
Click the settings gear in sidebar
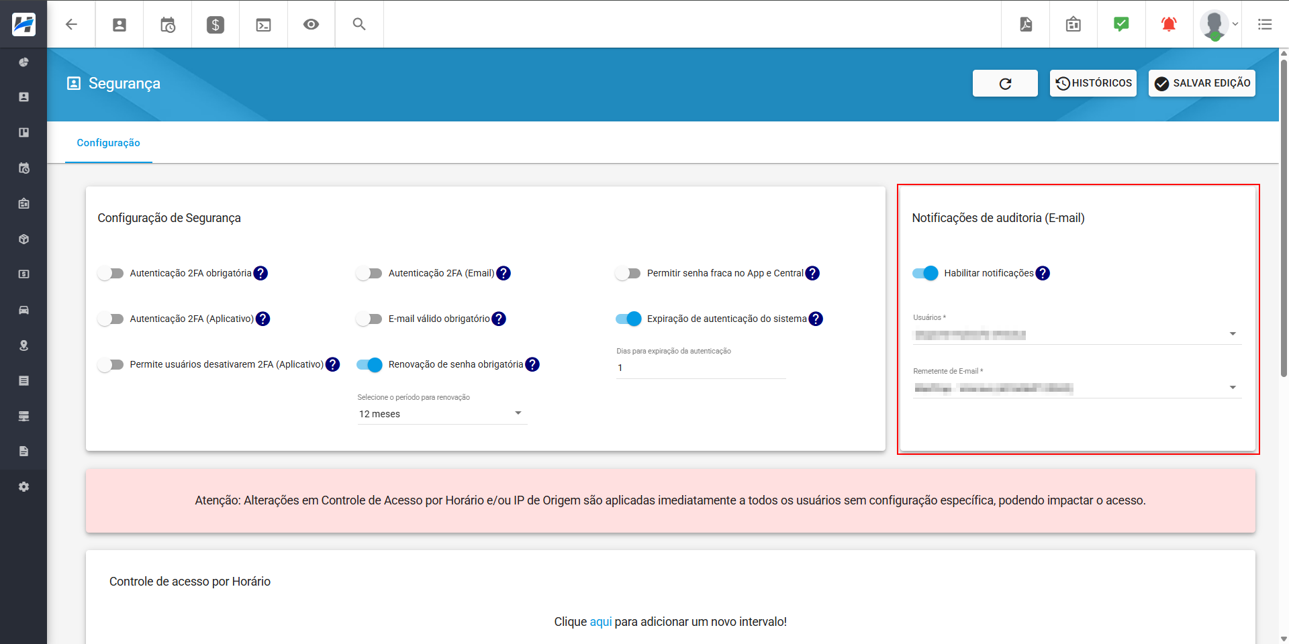click(23, 486)
